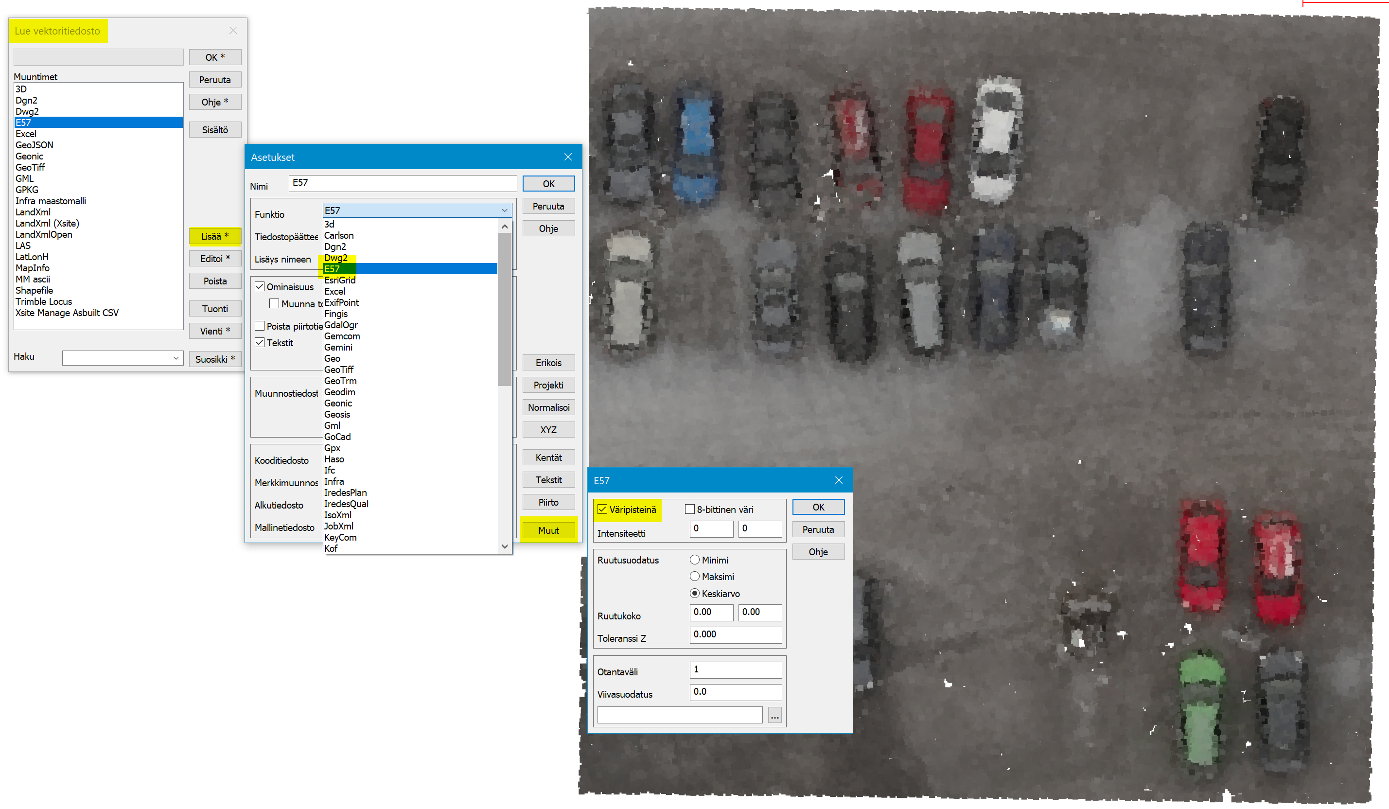
Task: Pick GeoTiff in the Funktio dropdown list
Action: (x=338, y=370)
